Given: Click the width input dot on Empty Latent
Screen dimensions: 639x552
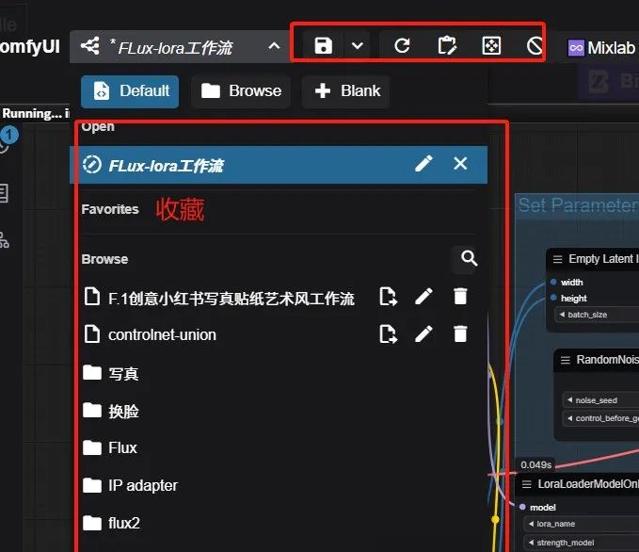Looking at the screenshot, I should click(553, 282).
